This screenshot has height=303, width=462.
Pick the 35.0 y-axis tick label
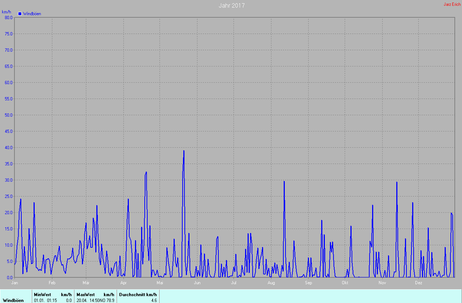pyautogui.click(x=8, y=164)
